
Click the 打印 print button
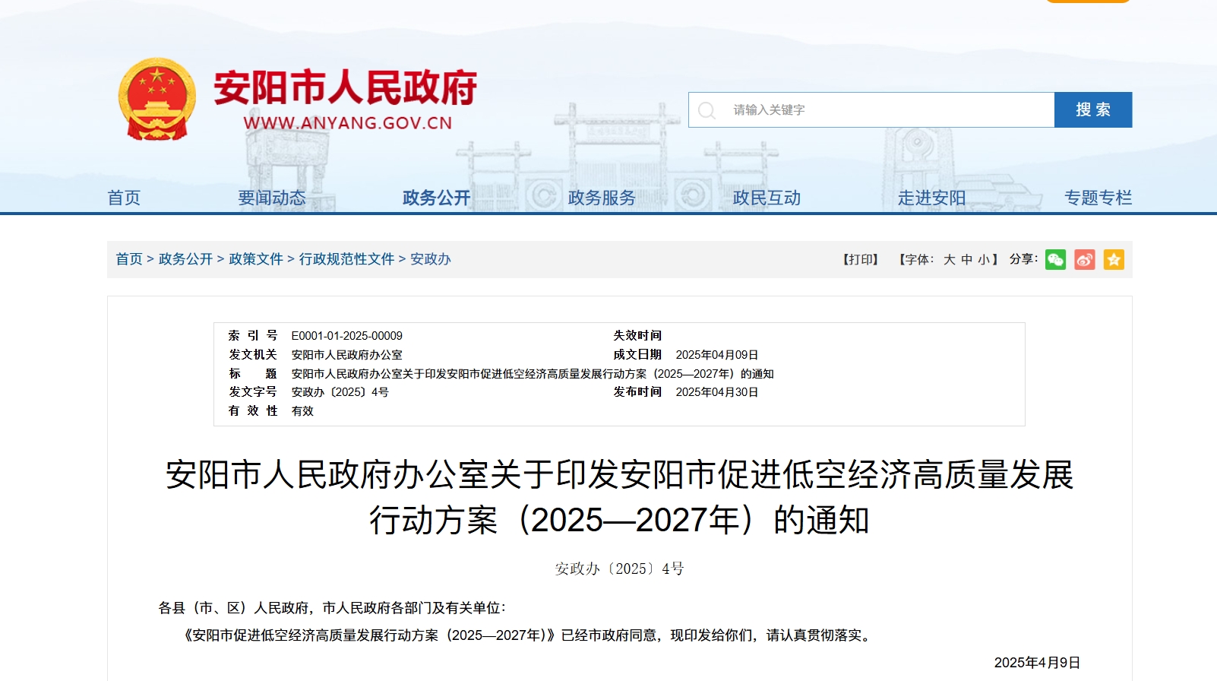coord(860,260)
